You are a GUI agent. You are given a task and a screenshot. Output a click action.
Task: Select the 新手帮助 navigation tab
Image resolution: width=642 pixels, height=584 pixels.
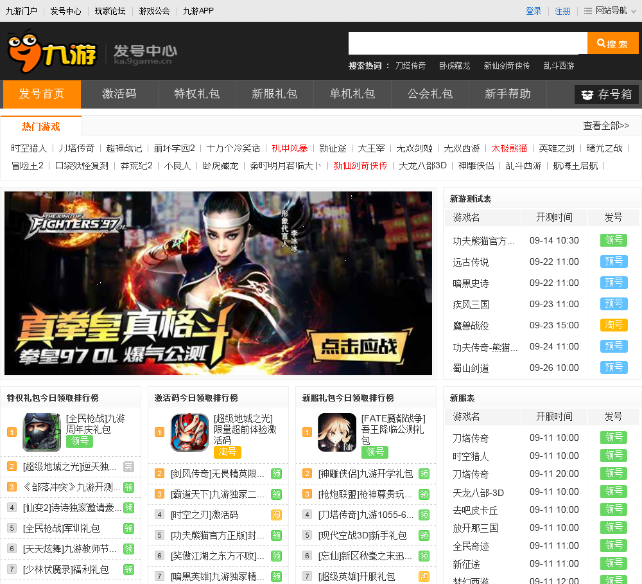508,94
